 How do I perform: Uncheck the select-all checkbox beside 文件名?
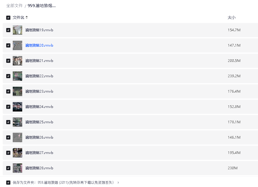coord(8,18)
